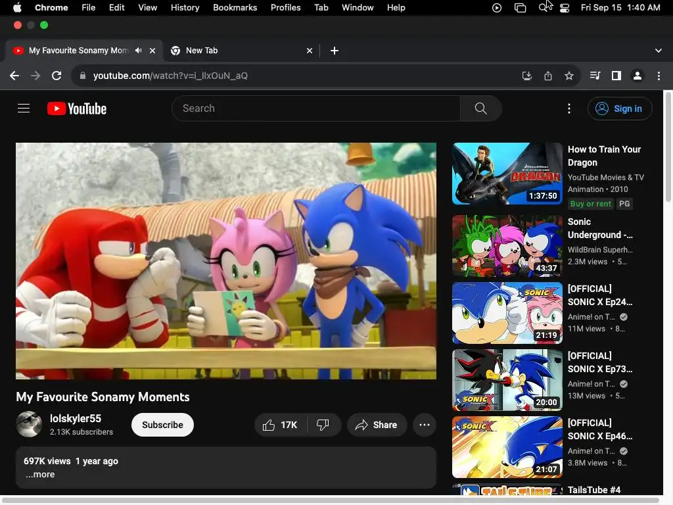Image resolution: width=673 pixels, height=505 pixels.
Task: Switch to the New Tab tab
Action: point(241,51)
